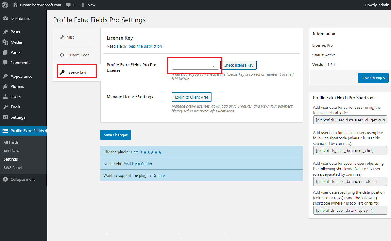The image size is (391, 241).
Task: Click the key icon on License Key tab
Action: pyautogui.click(x=62, y=72)
